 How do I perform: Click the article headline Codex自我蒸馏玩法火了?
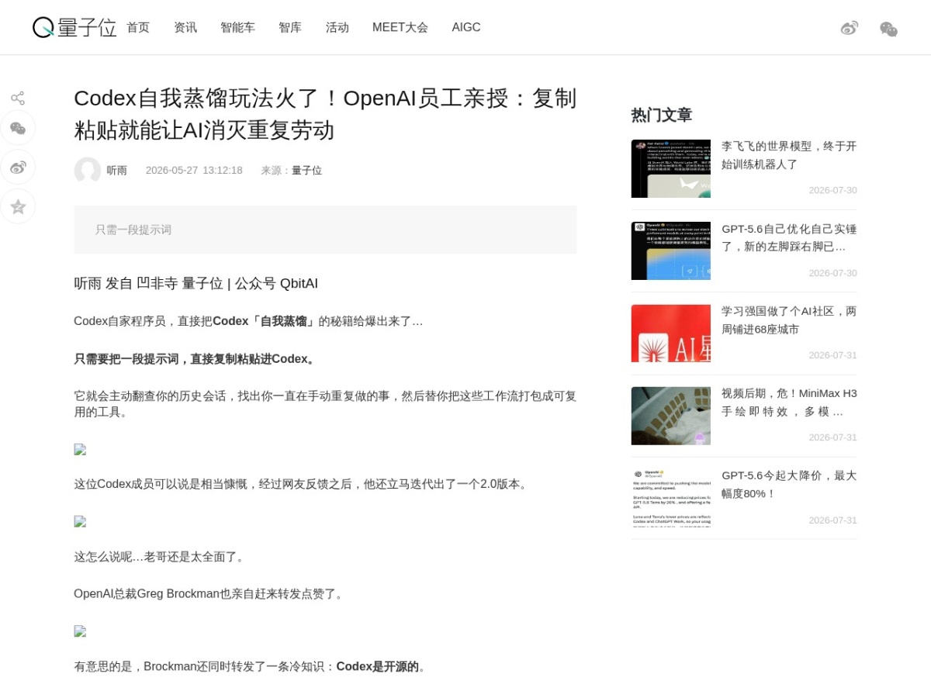[x=325, y=114]
